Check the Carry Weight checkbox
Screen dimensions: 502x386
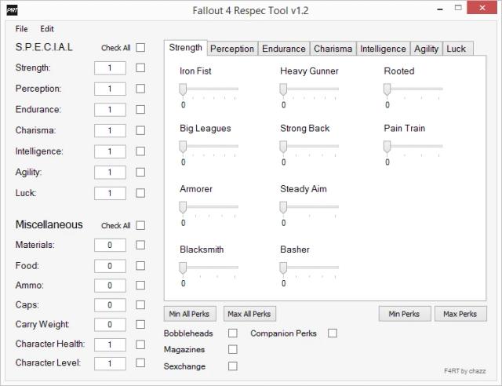pyautogui.click(x=140, y=324)
